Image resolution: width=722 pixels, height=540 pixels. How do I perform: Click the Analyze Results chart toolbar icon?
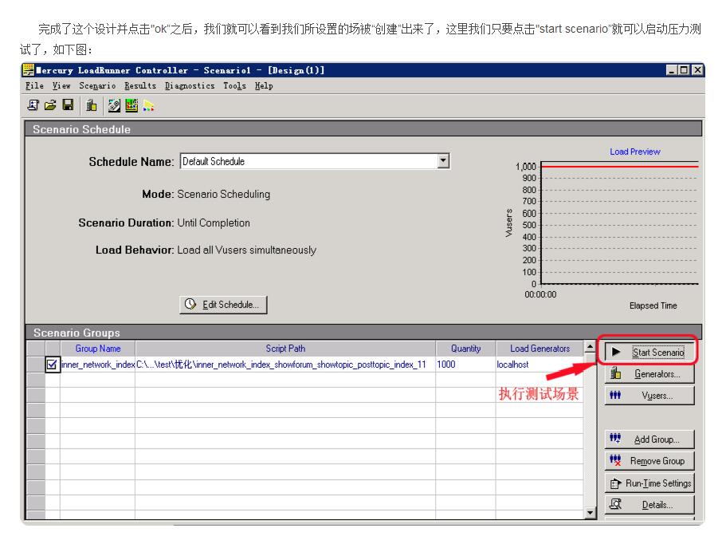click(131, 105)
